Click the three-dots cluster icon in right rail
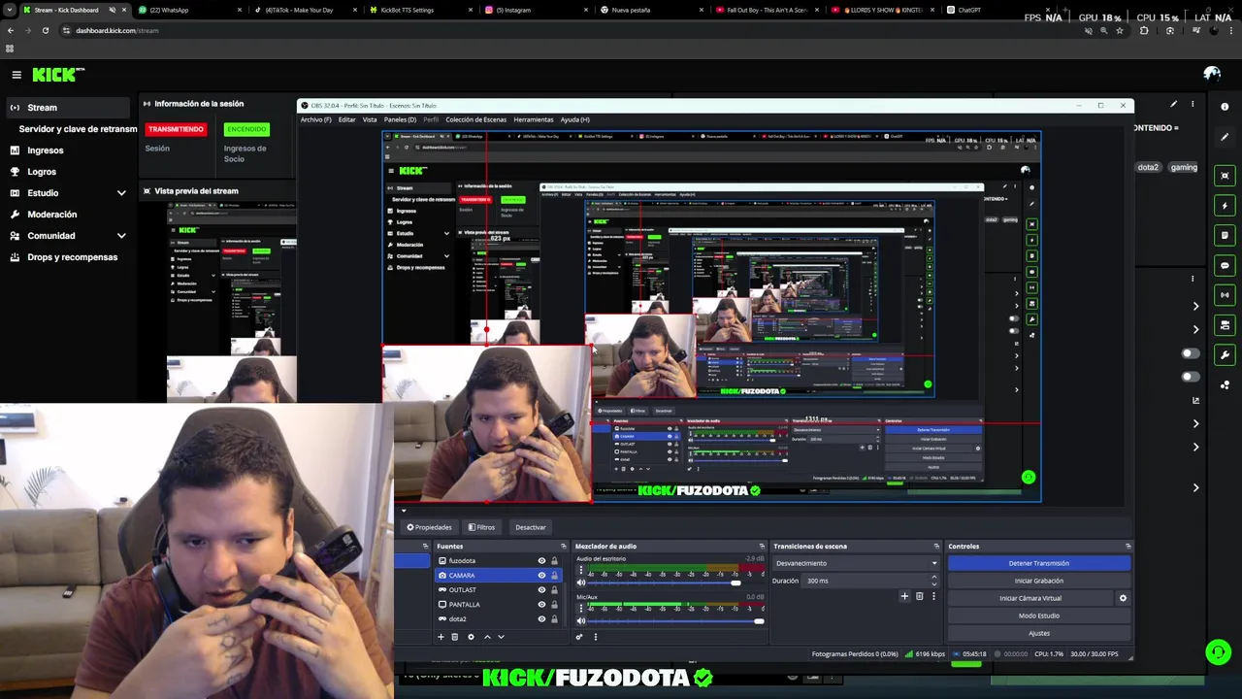The width and height of the screenshot is (1242, 699). pyautogui.click(x=1225, y=385)
